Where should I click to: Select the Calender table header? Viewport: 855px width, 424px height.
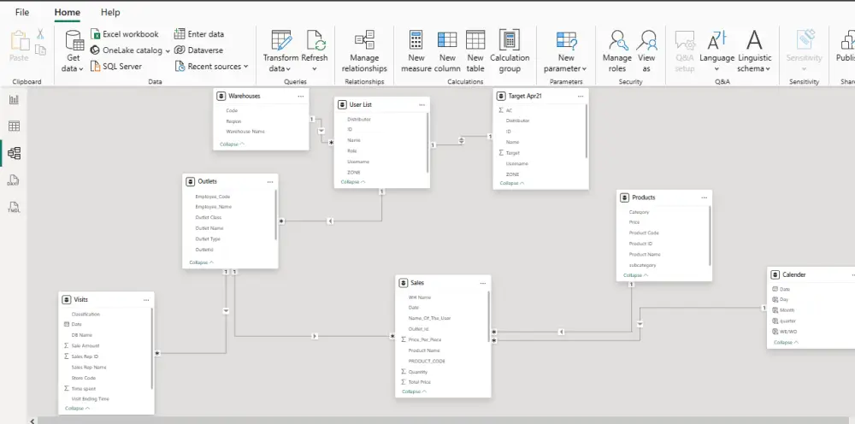(811, 274)
